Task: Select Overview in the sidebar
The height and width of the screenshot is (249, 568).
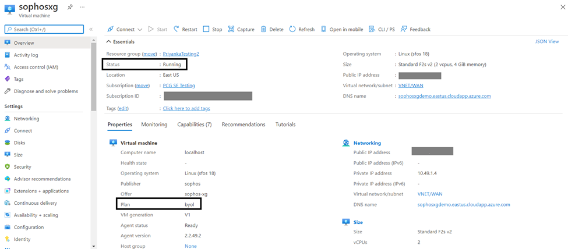Action: [x=45, y=43]
